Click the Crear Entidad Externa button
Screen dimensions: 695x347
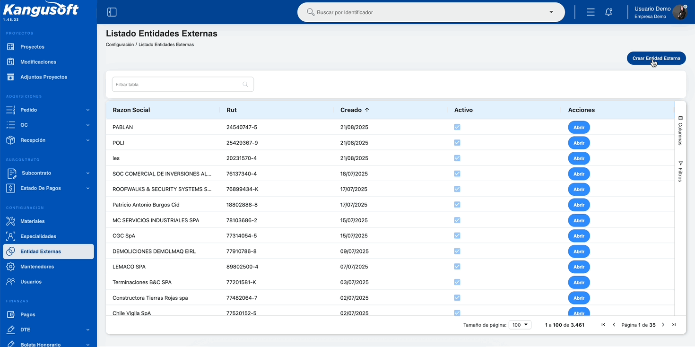[x=656, y=58]
